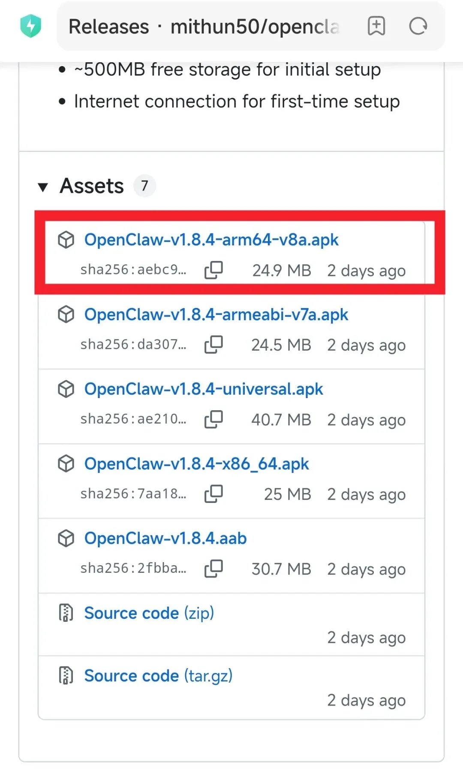Click the package icon beside universal APK
Viewport: 463px width, 784px height.
pos(66,389)
